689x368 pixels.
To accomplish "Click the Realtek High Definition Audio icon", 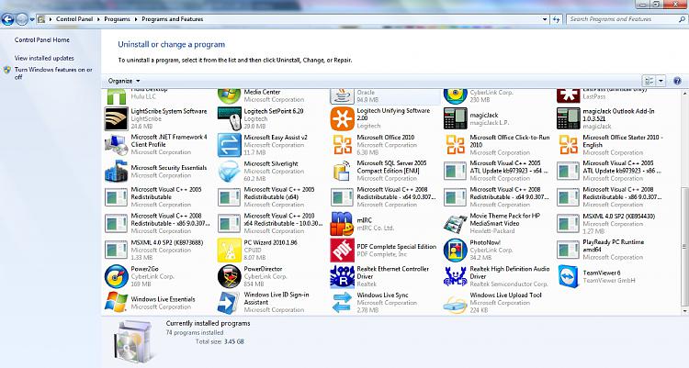I will [x=455, y=276].
